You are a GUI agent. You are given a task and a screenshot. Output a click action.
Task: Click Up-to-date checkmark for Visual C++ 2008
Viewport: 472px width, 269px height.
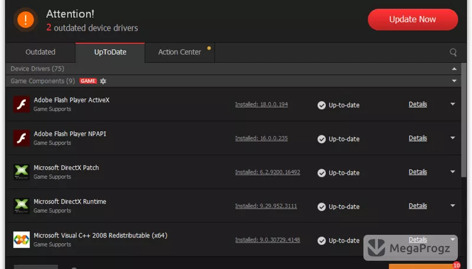click(322, 241)
